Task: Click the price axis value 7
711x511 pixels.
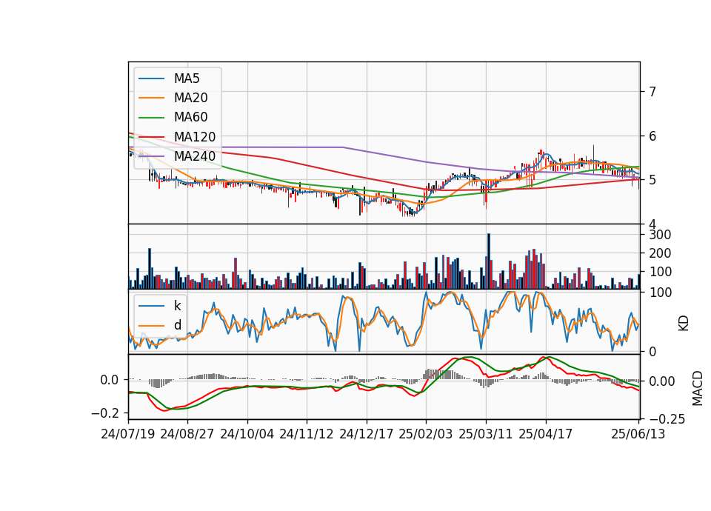Action: 652,92
